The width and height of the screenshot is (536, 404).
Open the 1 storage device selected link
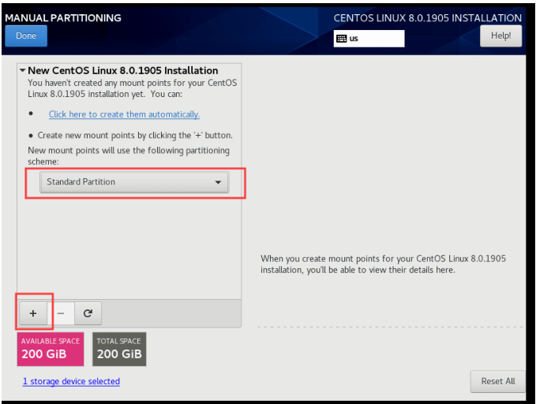pos(71,382)
